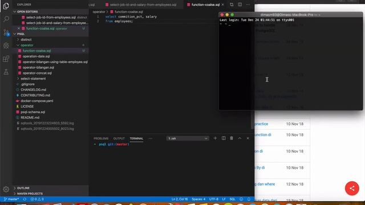
Task: Click the sync changes icon in status bar
Action: tap(25, 199)
